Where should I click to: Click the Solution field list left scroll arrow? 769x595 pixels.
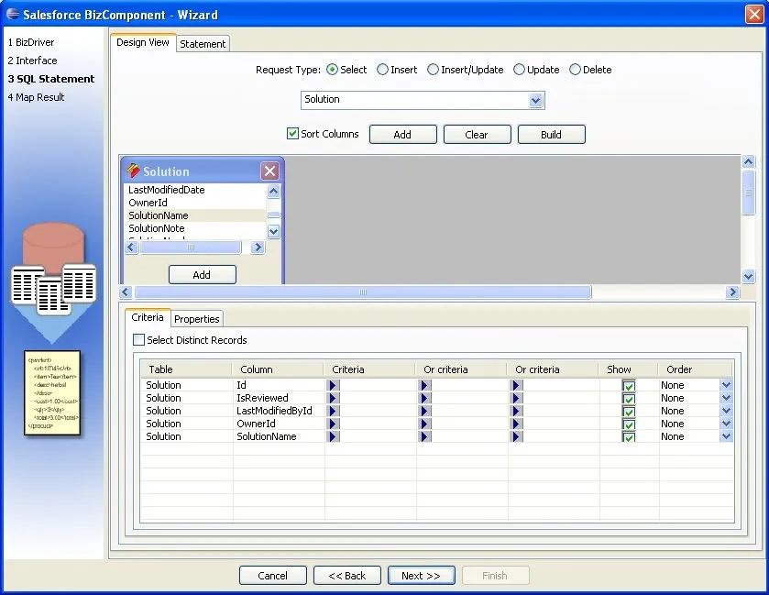[130, 248]
